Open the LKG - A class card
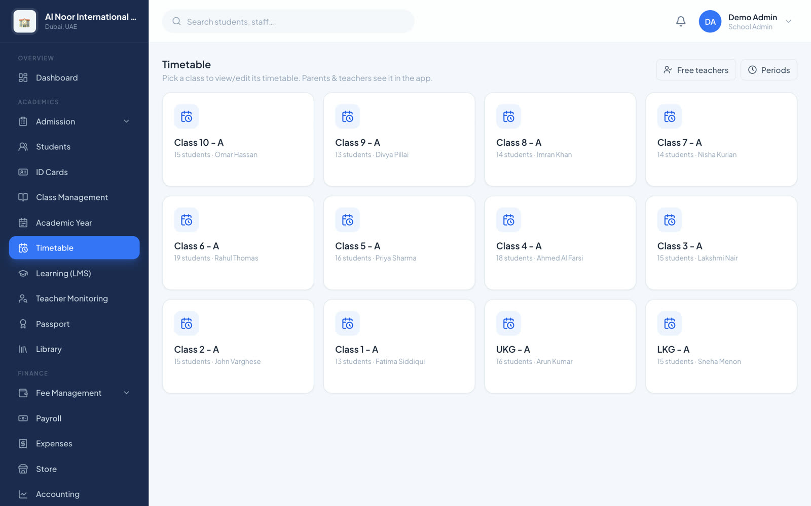 pyautogui.click(x=721, y=346)
